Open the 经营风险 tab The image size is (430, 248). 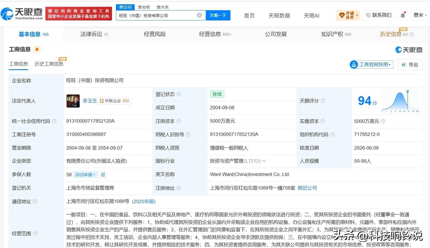[155, 34]
